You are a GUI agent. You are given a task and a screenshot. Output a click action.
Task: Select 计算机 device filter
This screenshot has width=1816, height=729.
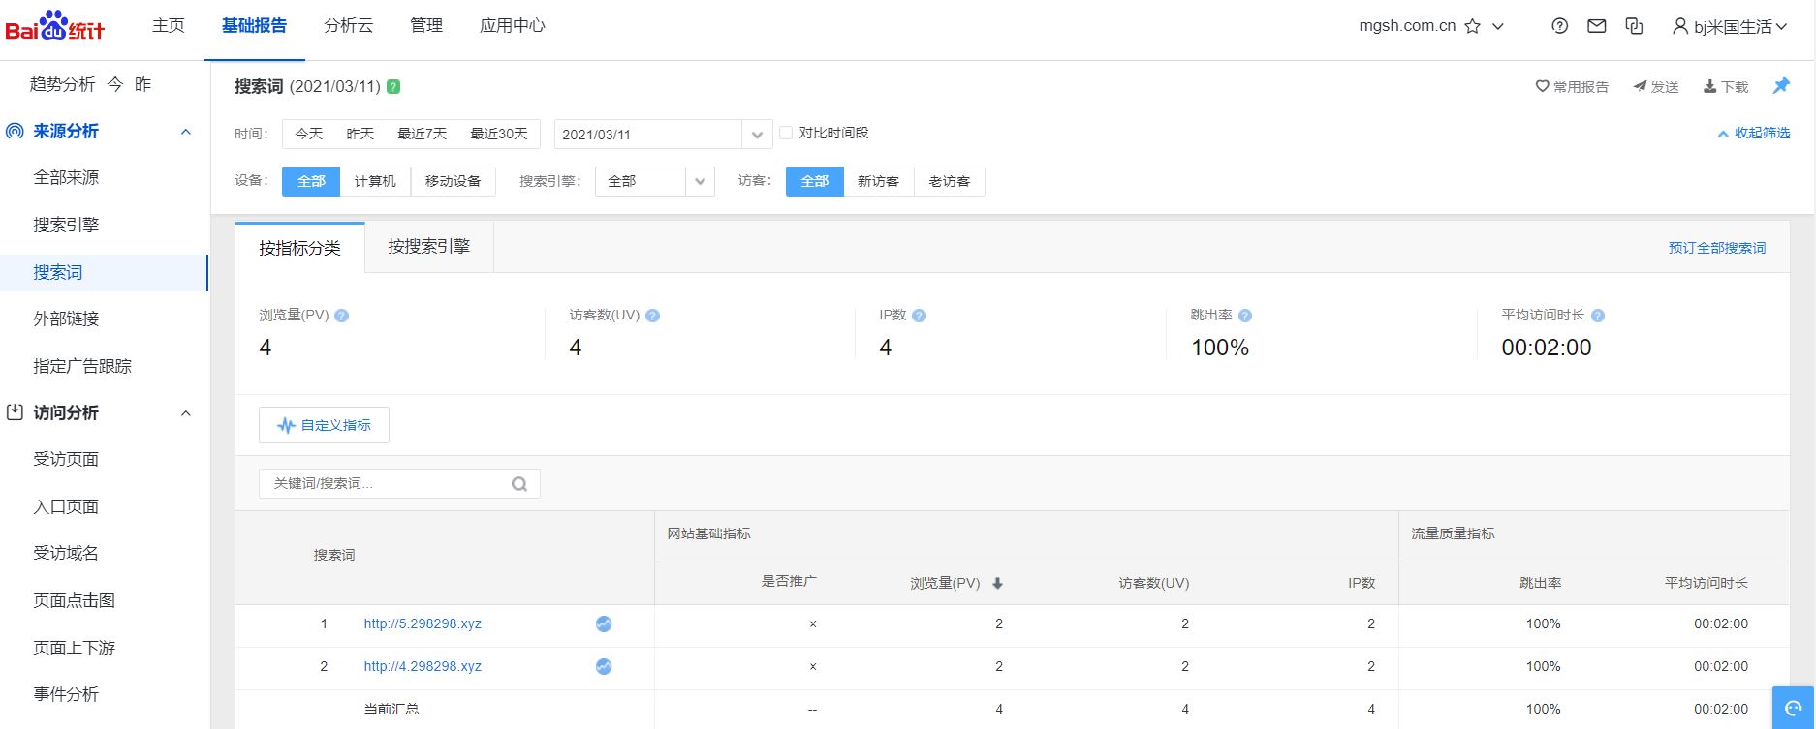tap(375, 181)
